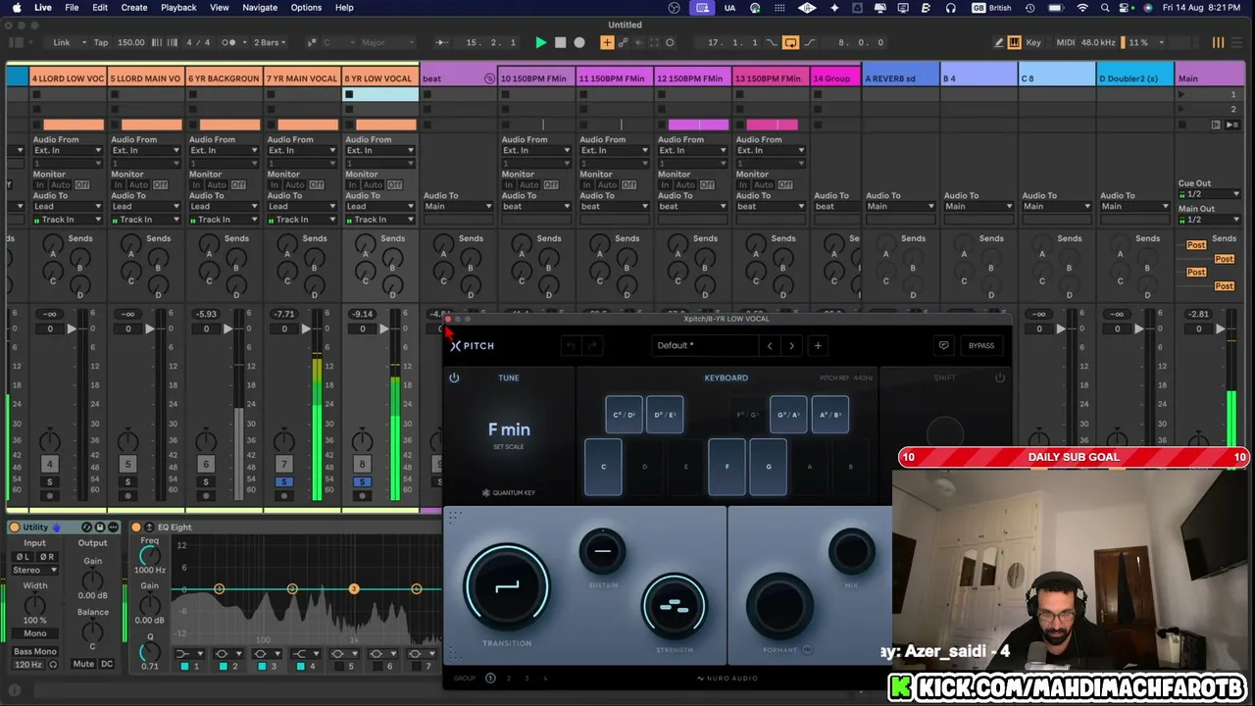Open macOS Spotlight search
This screenshot has width=1255, height=706.
(1105, 8)
